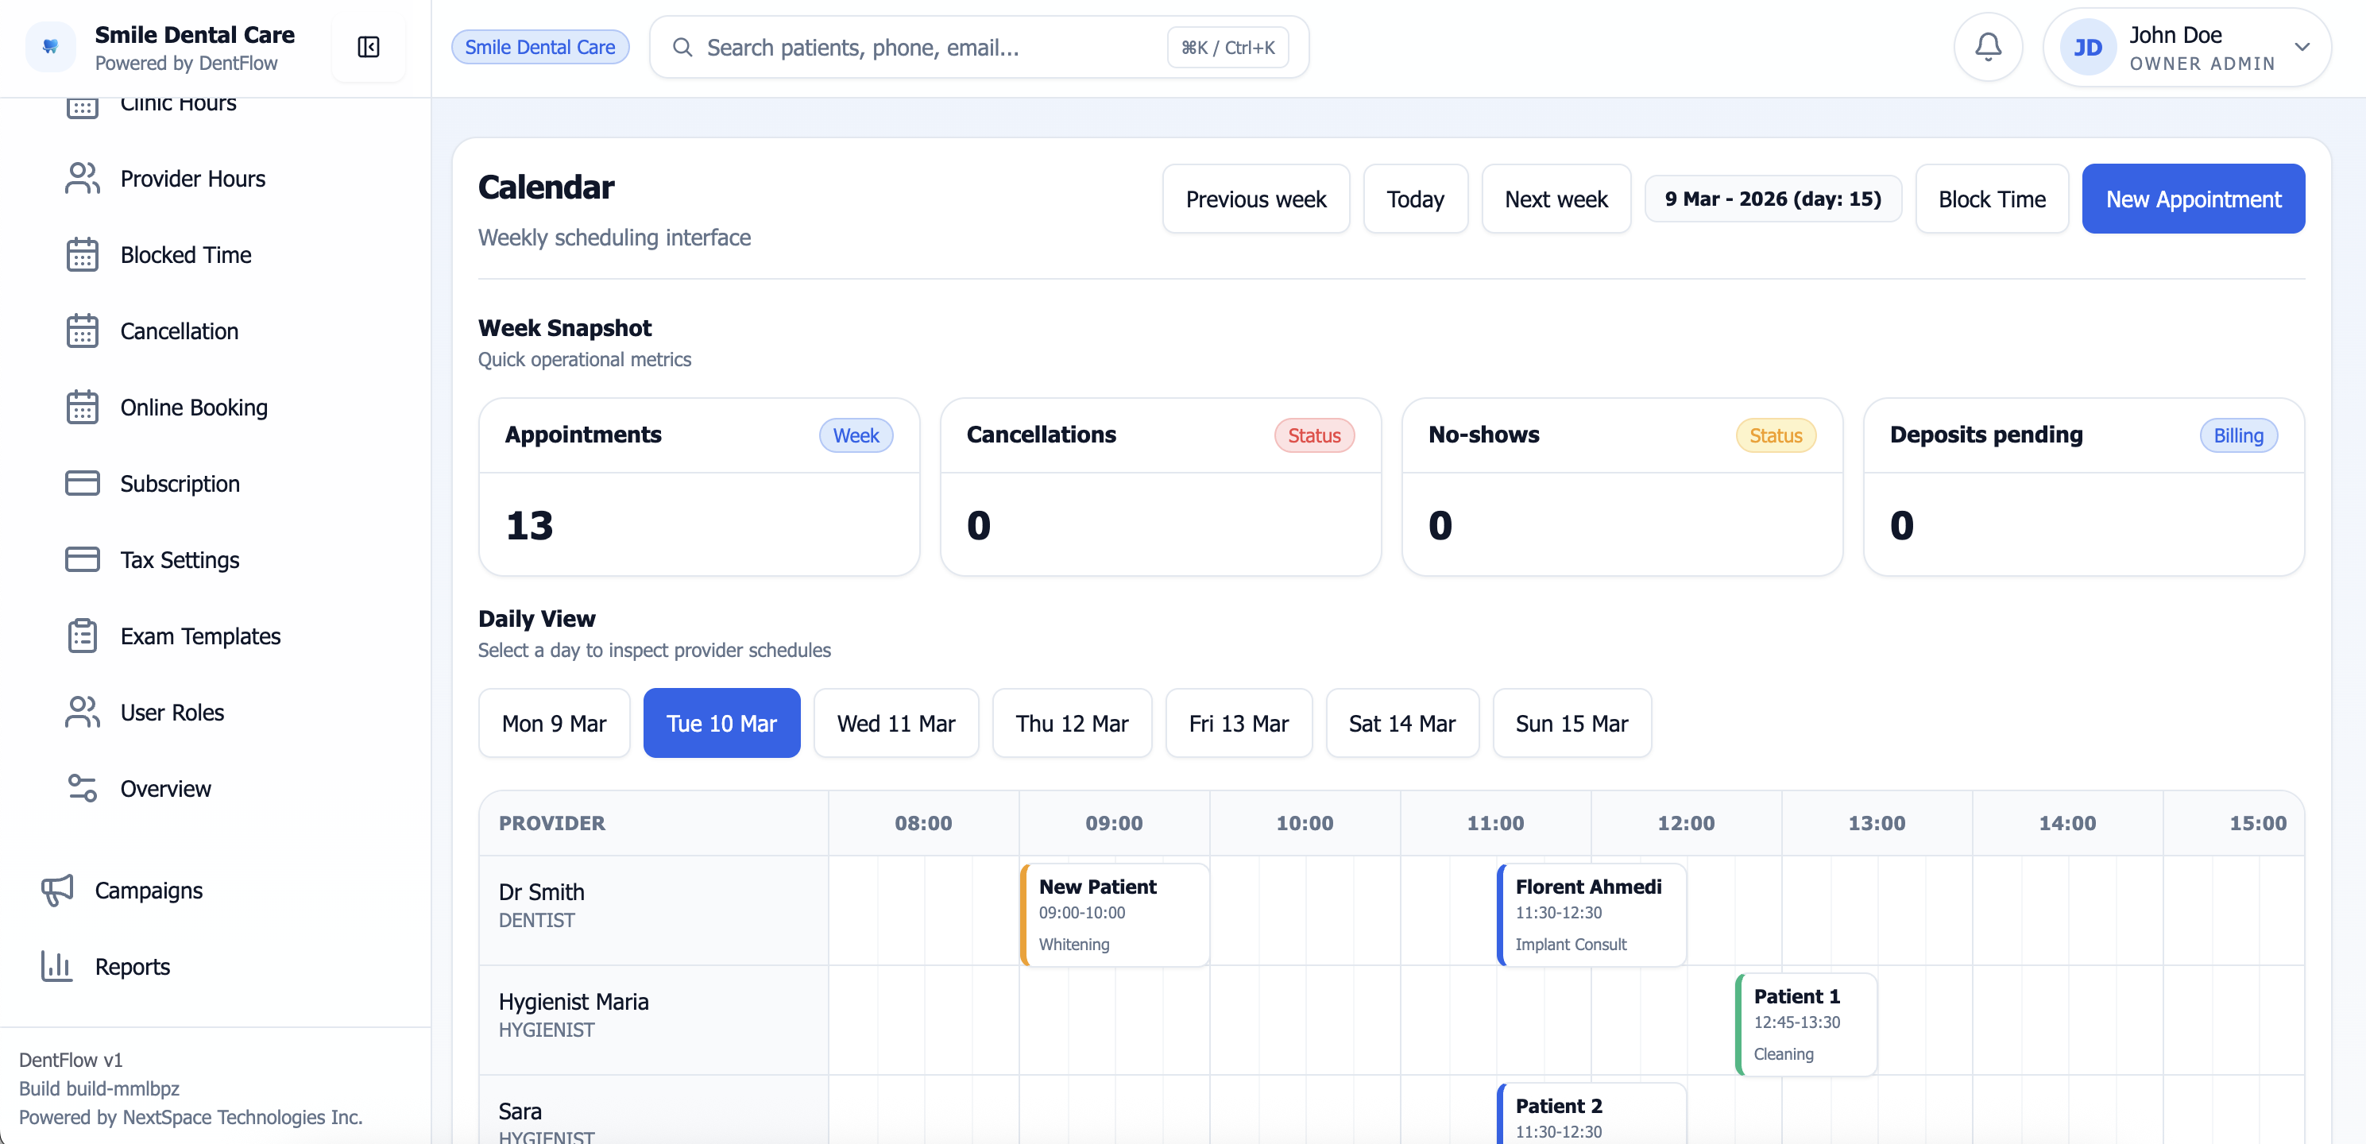The width and height of the screenshot is (2366, 1144).
Task: Click the Block Time button
Action: [1991, 199]
